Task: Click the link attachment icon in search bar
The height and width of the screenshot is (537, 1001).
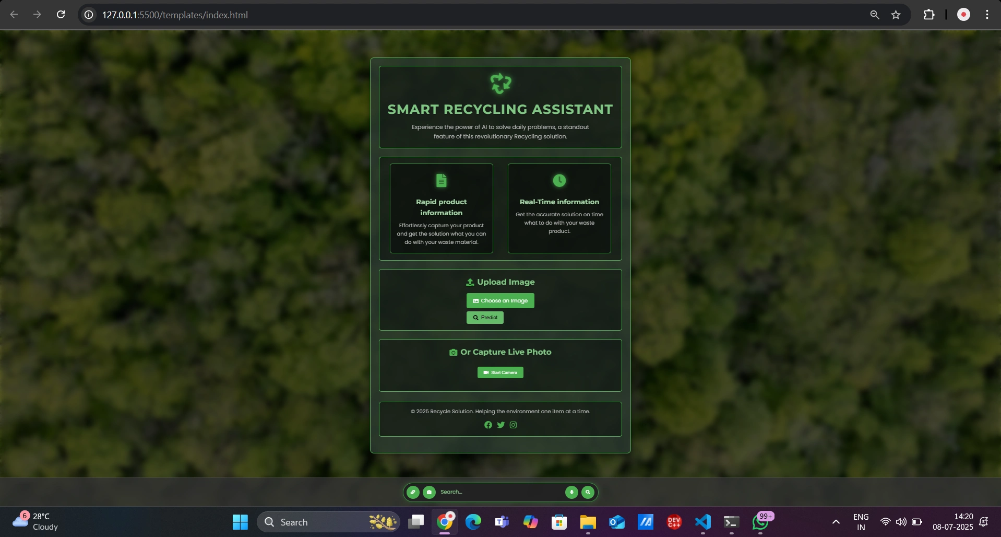Action: tap(413, 492)
